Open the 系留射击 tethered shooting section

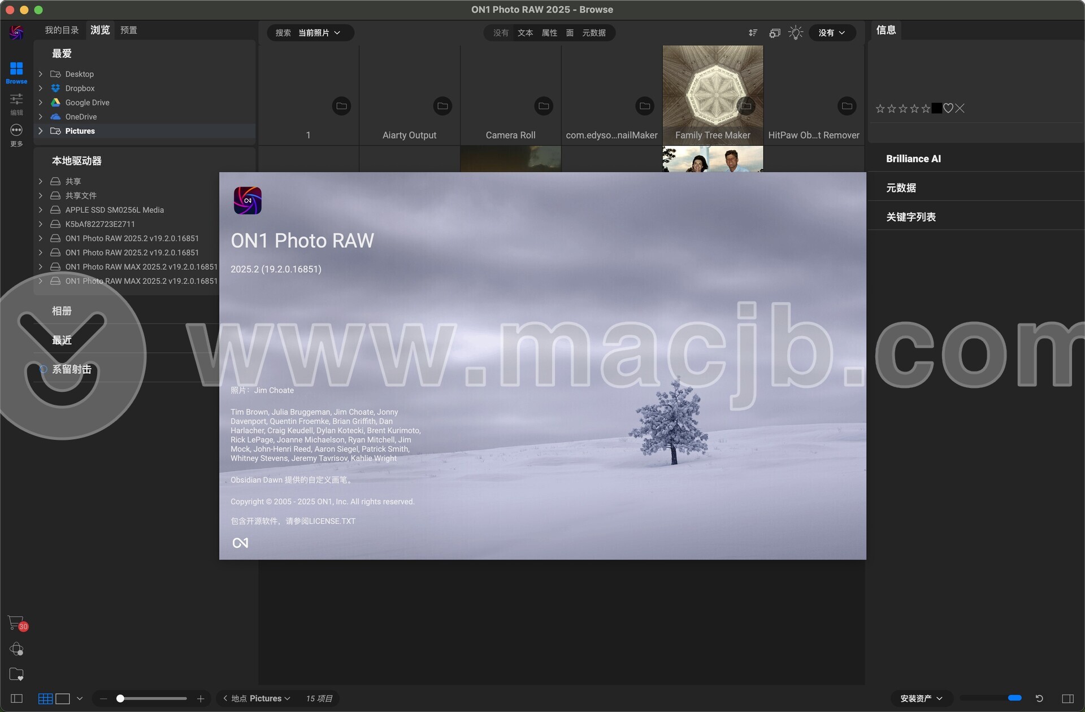click(x=71, y=370)
